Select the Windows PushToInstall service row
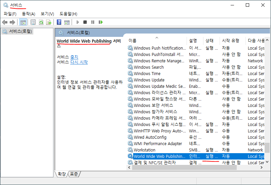 pyautogui.click(x=196, y=54)
